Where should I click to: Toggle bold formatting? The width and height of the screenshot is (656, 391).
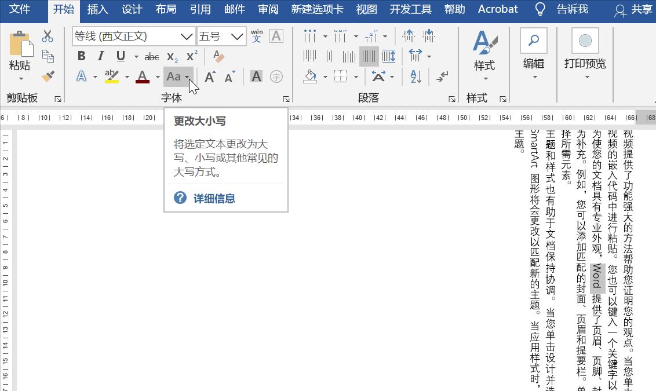81,56
